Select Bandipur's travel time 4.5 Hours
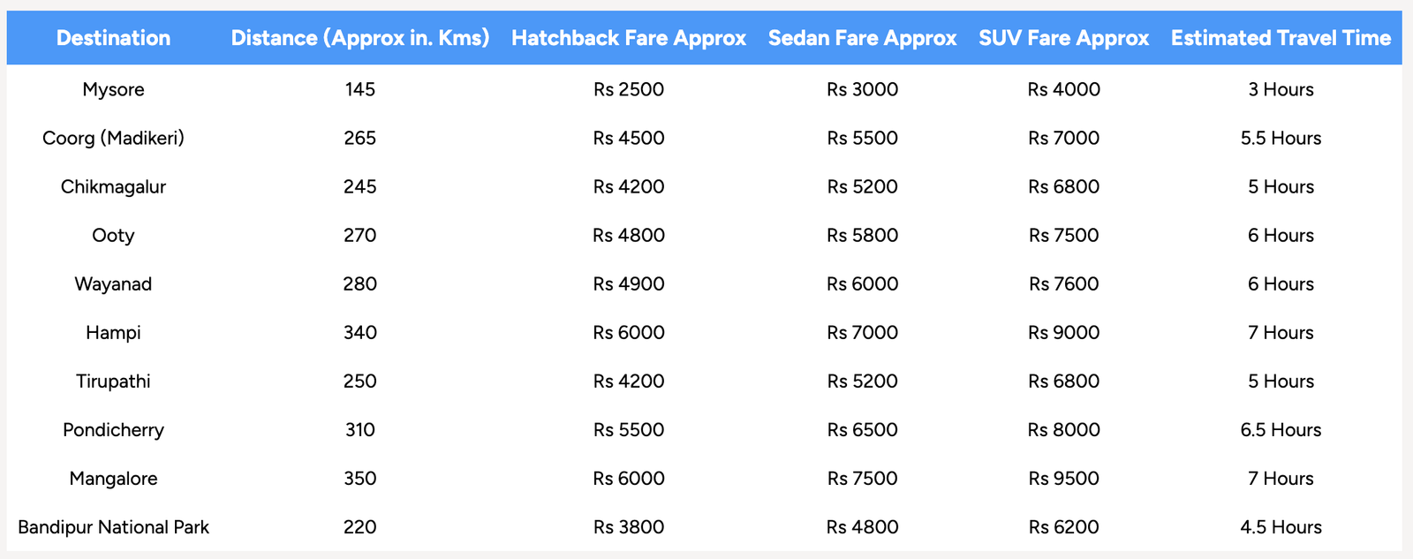Image resolution: width=1413 pixels, height=559 pixels. click(x=1281, y=527)
